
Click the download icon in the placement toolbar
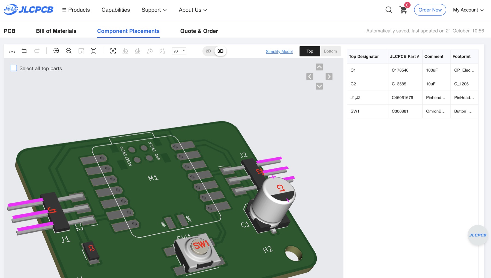point(12,51)
